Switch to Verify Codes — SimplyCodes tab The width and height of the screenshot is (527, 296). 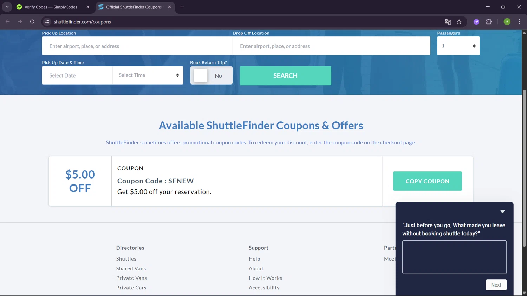(51, 7)
